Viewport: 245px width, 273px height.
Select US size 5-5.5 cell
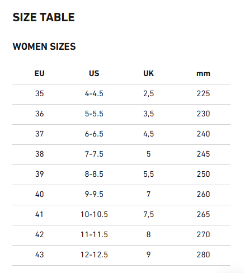(x=94, y=114)
